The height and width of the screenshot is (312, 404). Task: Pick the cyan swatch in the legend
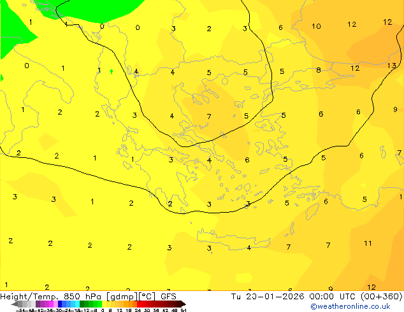coord(78,304)
